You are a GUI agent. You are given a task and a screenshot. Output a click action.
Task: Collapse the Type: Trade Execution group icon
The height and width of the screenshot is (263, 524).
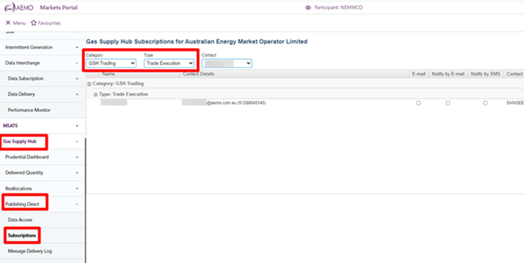pos(96,94)
